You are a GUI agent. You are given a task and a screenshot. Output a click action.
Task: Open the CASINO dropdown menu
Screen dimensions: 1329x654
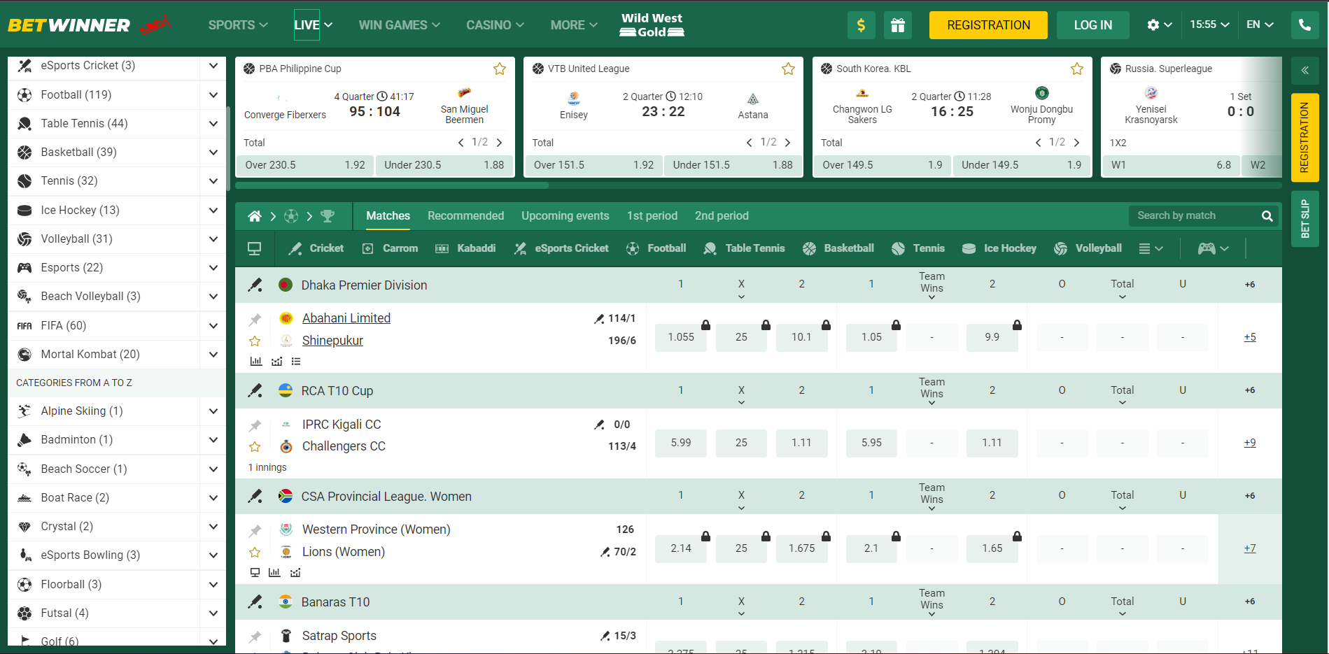point(495,25)
